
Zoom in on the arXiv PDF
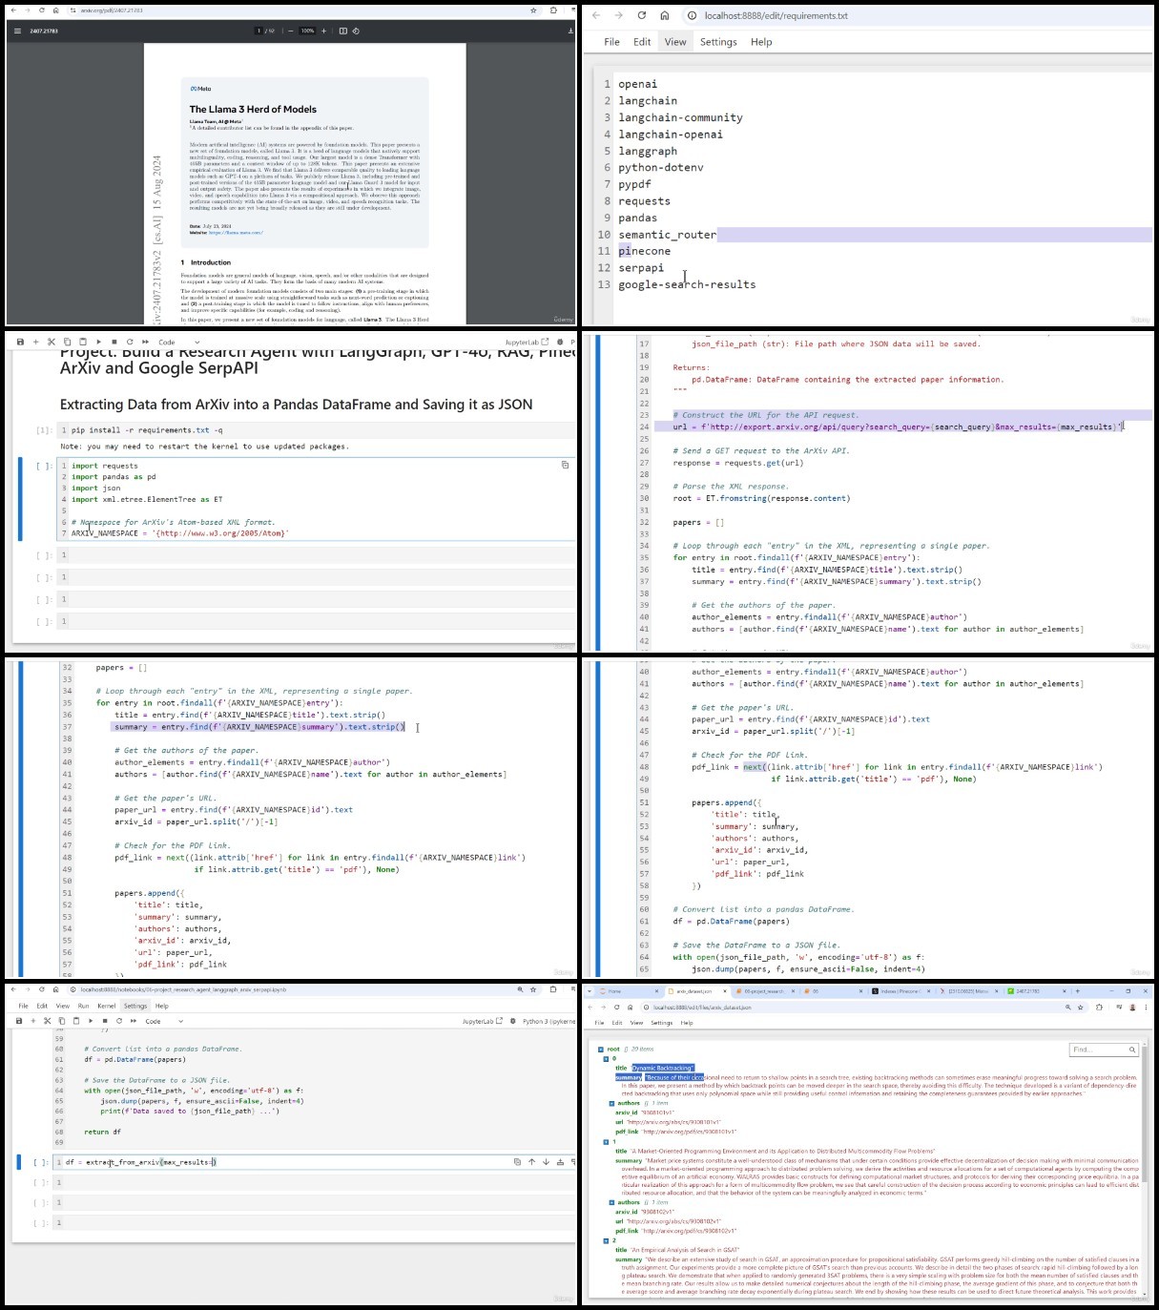click(x=323, y=31)
